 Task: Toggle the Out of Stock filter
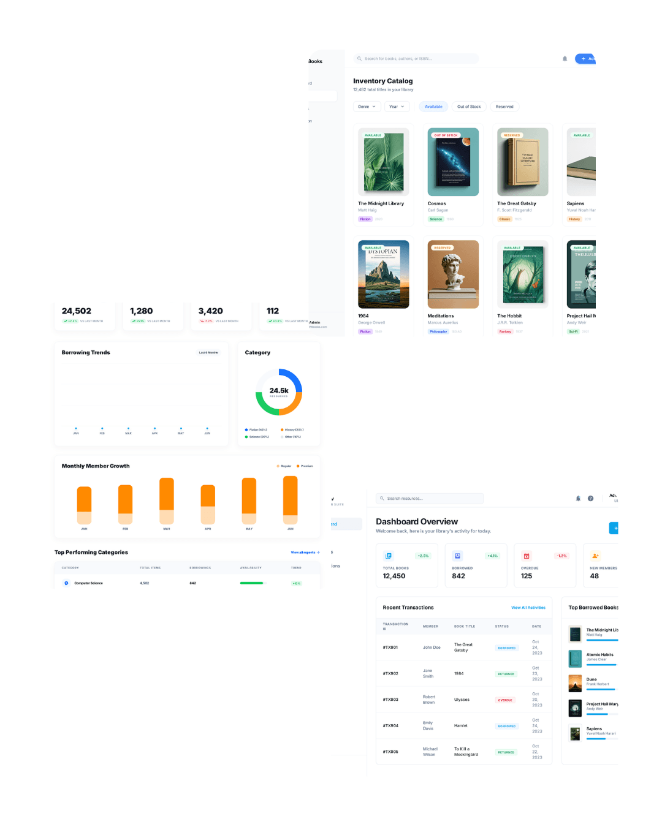tap(469, 107)
